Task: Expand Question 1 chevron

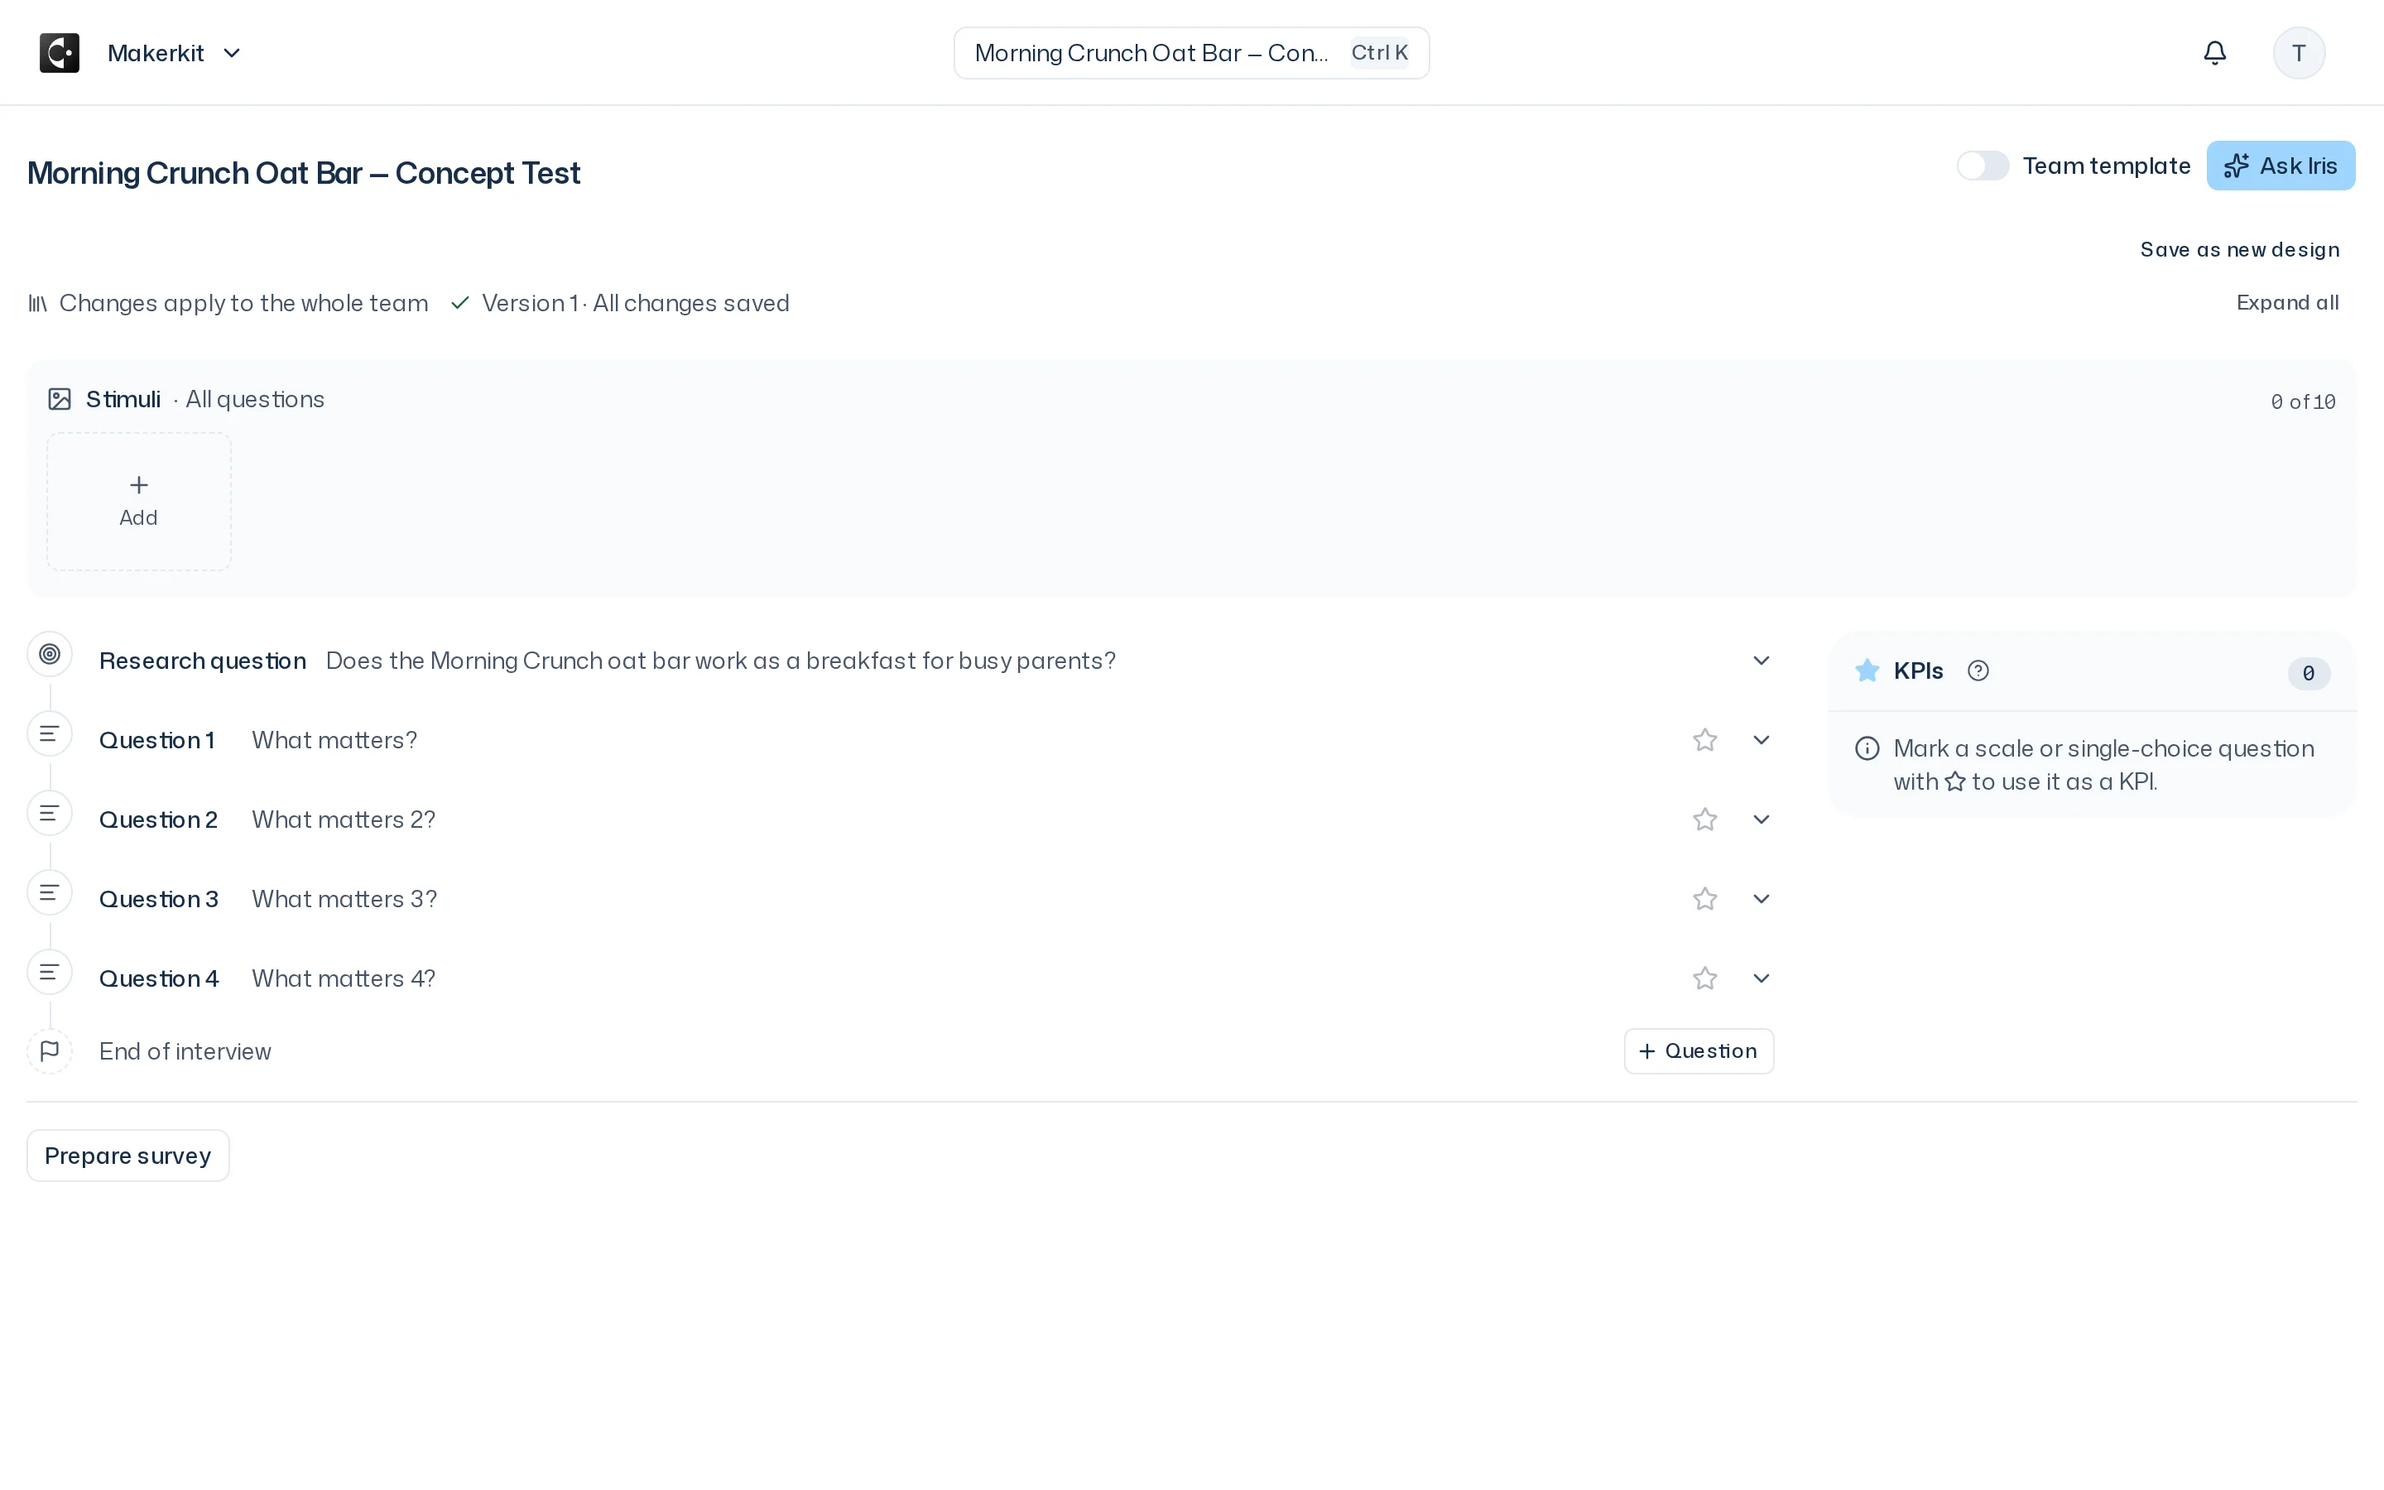Action: pyautogui.click(x=1762, y=740)
